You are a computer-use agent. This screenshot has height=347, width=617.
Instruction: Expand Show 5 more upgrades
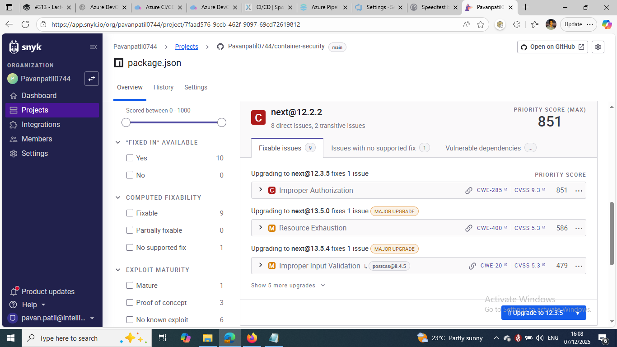point(288,286)
